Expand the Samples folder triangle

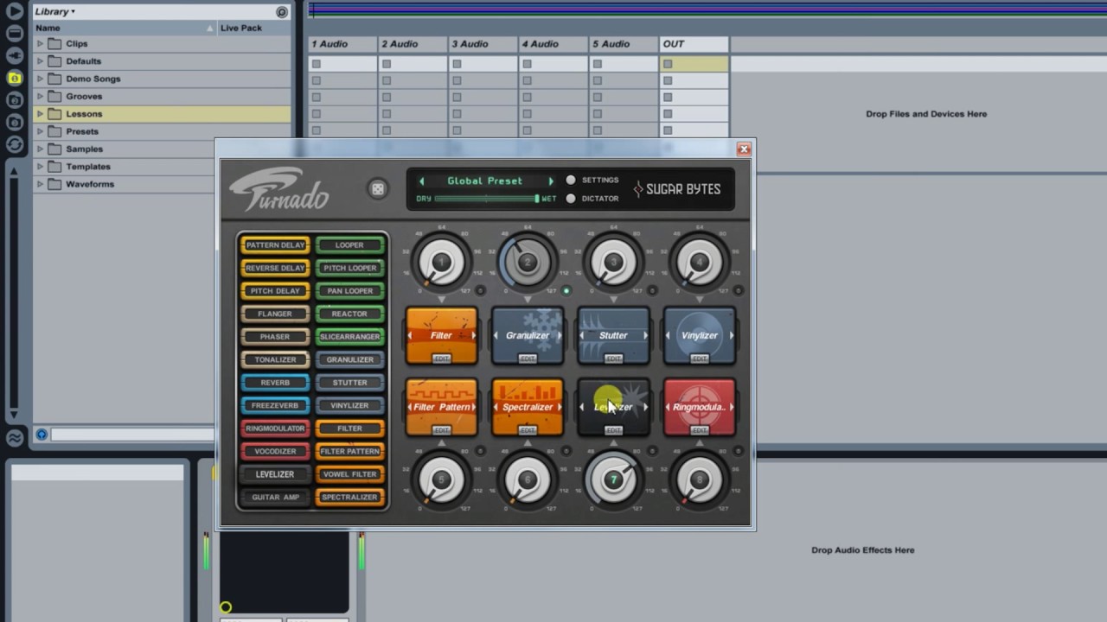click(40, 149)
